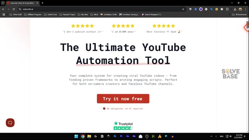Click "I don't publish without it!" quote

tap(83, 32)
